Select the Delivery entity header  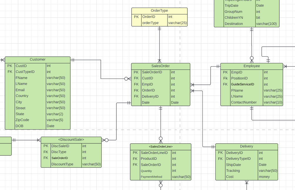[246, 146]
